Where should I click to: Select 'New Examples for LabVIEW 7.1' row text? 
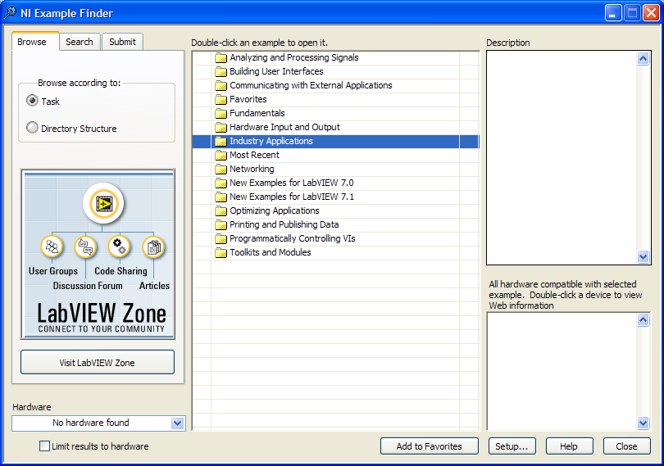tap(291, 197)
